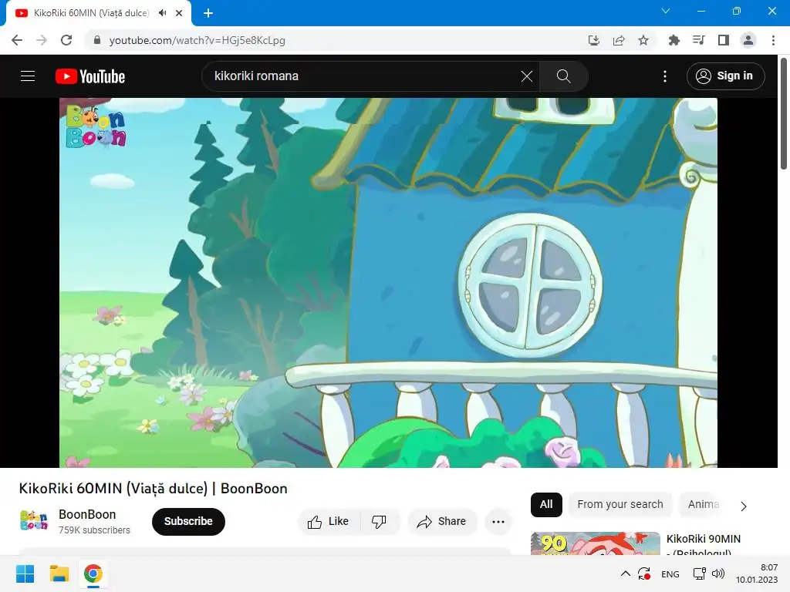Click the video player to pause
The width and height of the screenshot is (790, 592).
(388, 282)
